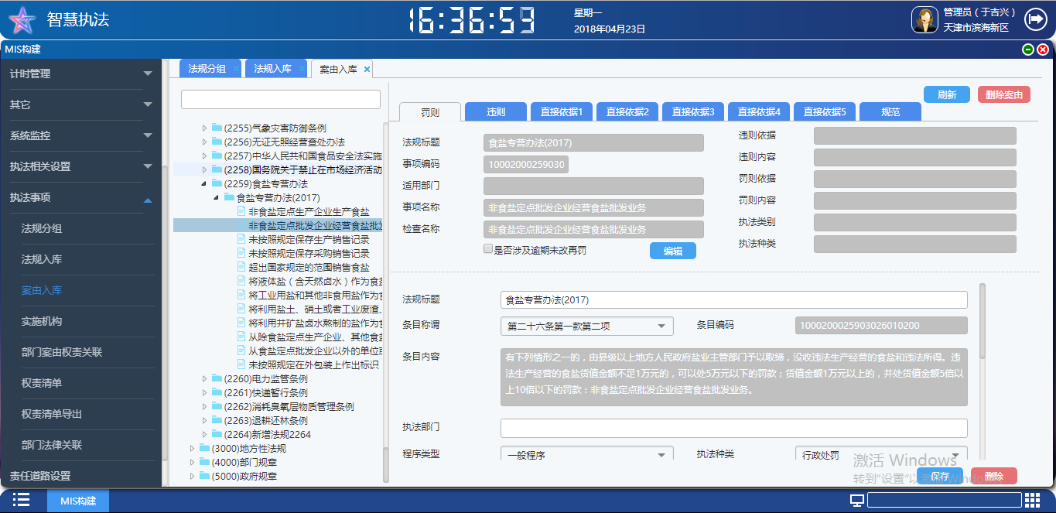
Task: Open the list menu icon in bottom bar
Action: click(21, 500)
